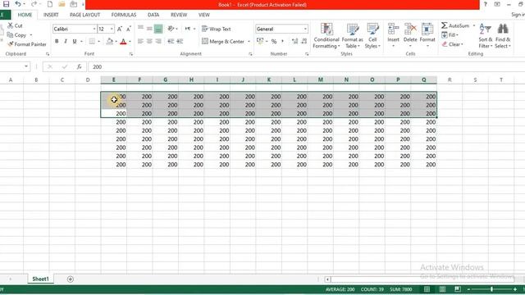Image resolution: width=525 pixels, height=295 pixels.
Task: Open the Format as Table gallery
Action: point(352,36)
